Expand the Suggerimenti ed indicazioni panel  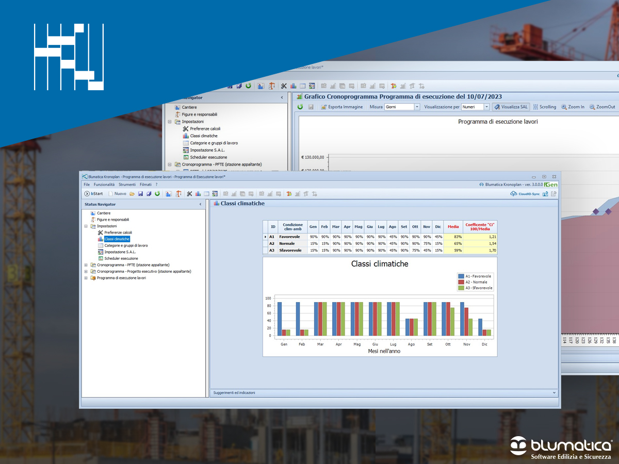click(x=555, y=393)
